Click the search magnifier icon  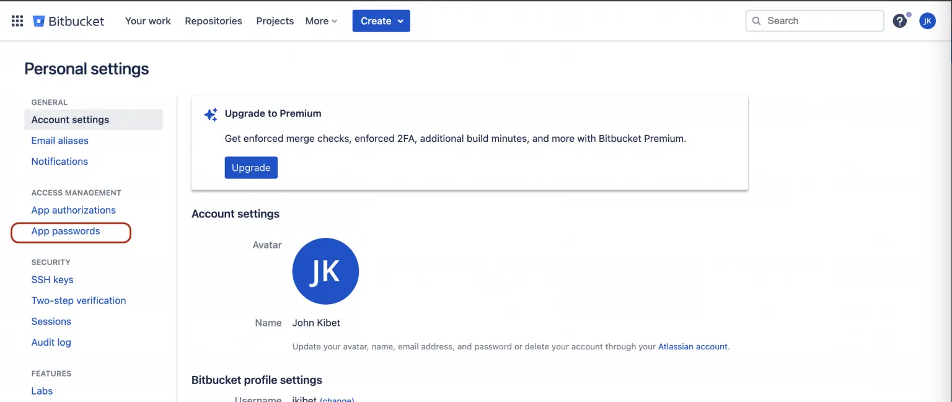pos(757,20)
